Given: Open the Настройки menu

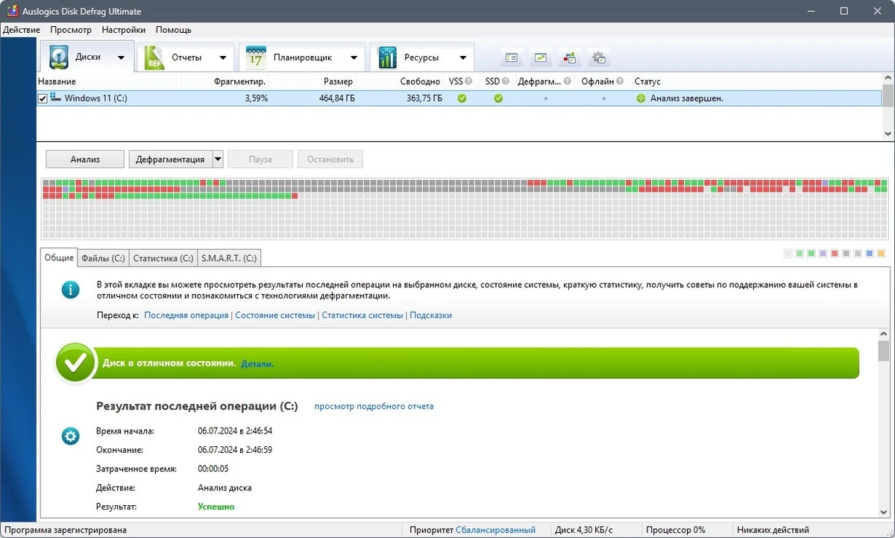Looking at the screenshot, I should pyautogui.click(x=124, y=30).
